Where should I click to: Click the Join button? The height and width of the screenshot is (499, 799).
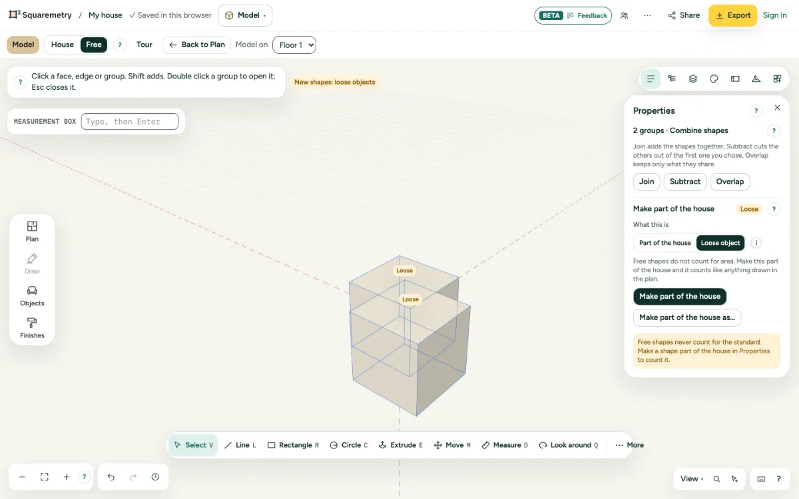point(647,182)
